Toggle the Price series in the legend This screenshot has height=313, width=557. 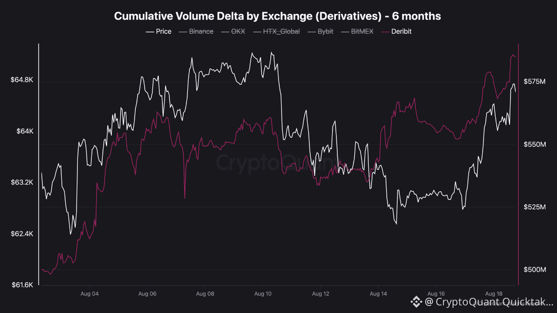[x=158, y=31]
